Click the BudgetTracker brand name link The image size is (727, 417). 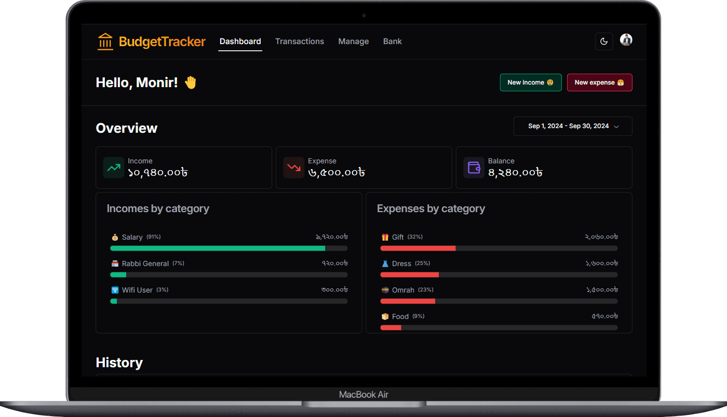162,41
